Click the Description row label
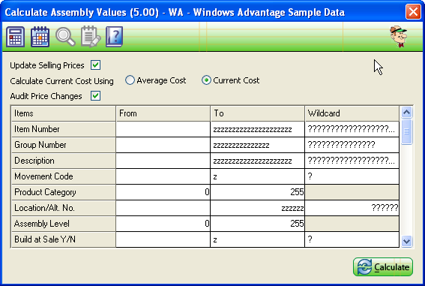Viewport: 425px width, 286px height. pyautogui.click(x=64, y=161)
